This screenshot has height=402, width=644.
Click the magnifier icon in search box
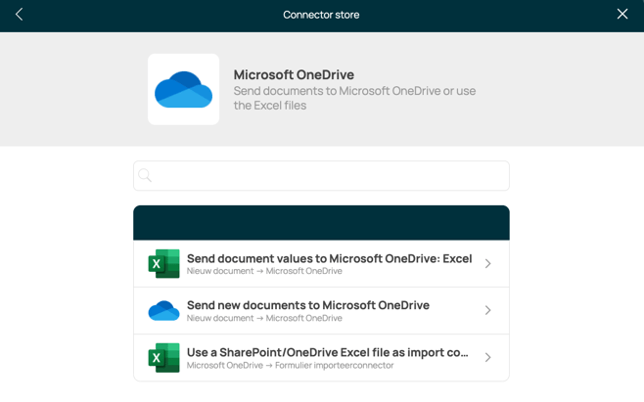[x=145, y=175]
